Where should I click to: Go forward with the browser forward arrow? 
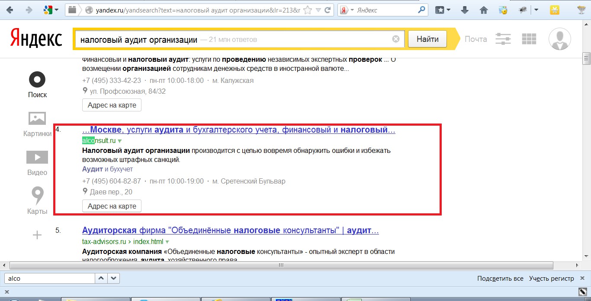29,10
